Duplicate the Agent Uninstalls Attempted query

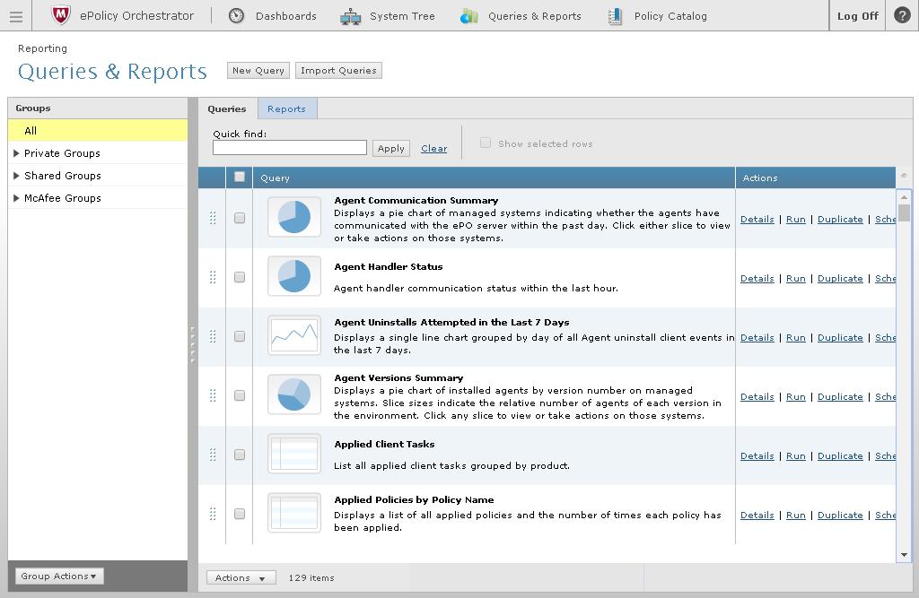click(840, 337)
